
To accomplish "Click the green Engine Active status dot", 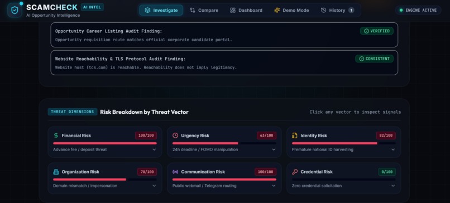I will tap(401, 11).
